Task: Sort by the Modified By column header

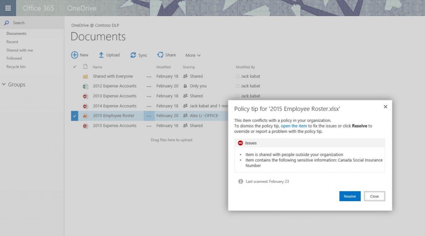Action: [x=245, y=67]
